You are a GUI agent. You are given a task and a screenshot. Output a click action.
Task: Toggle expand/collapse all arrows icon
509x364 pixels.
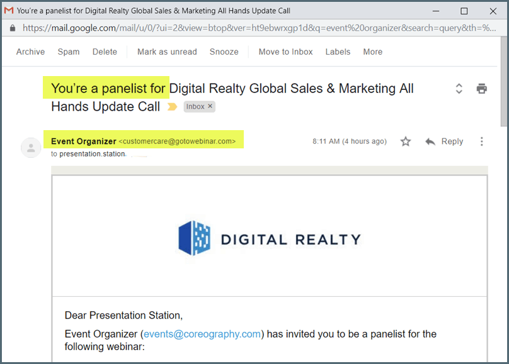pyautogui.click(x=459, y=89)
